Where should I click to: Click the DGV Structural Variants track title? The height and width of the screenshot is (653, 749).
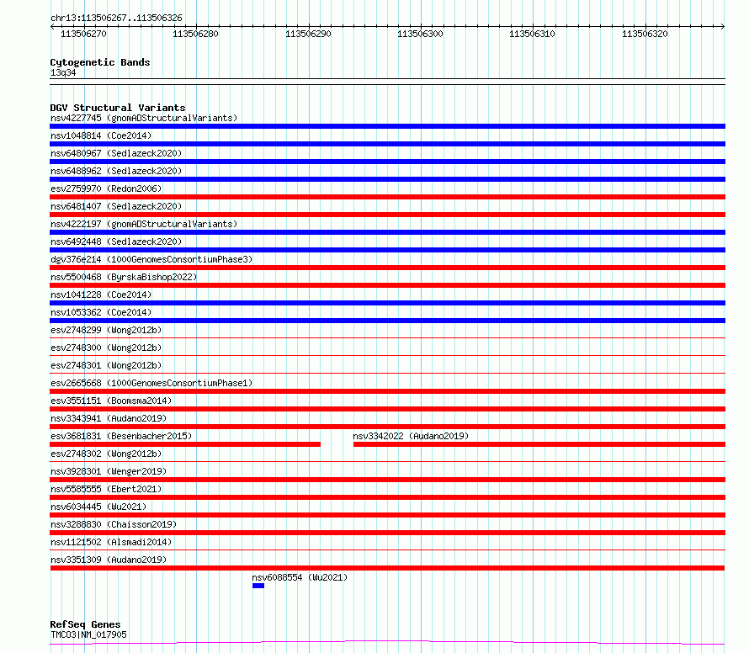(x=118, y=108)
